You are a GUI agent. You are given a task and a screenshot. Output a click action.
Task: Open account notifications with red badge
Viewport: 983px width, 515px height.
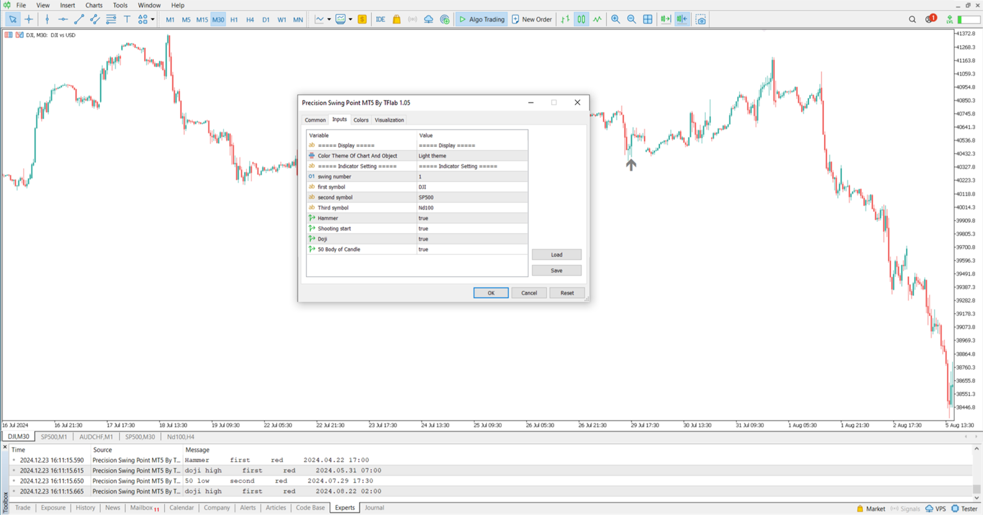point(930,19)
